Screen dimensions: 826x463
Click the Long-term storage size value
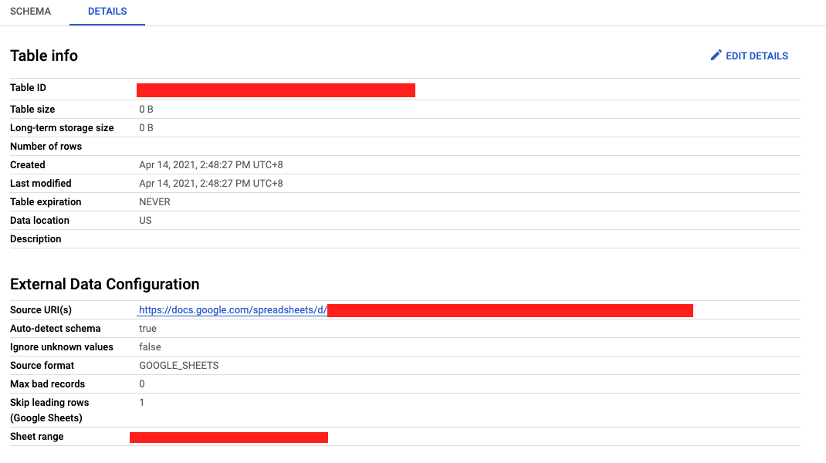tap(146, 127)
